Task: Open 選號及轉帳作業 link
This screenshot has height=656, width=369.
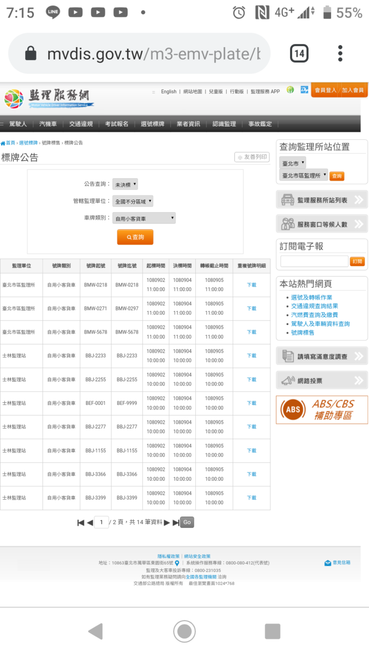Action: [x=312, y=297]
